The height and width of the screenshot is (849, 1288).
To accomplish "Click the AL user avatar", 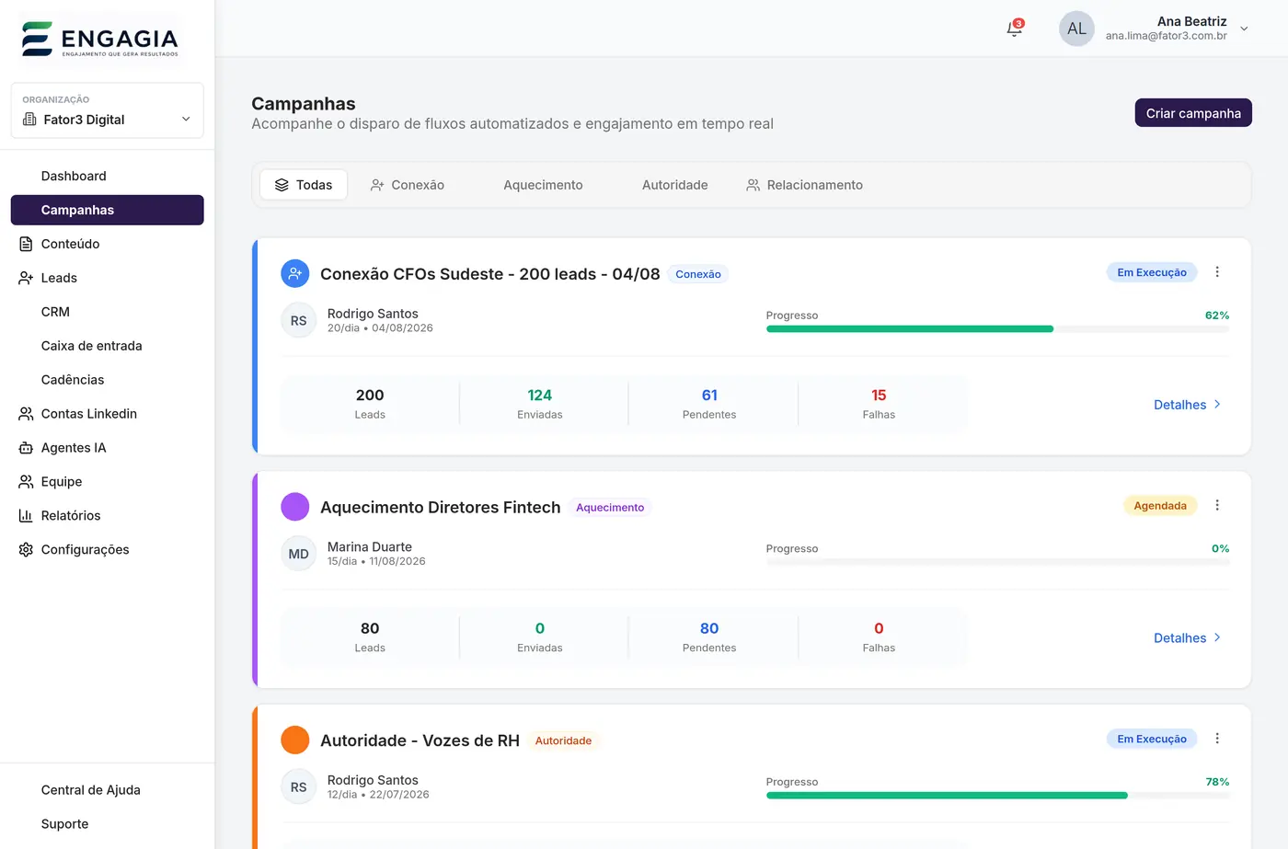I will point(1076,29).
